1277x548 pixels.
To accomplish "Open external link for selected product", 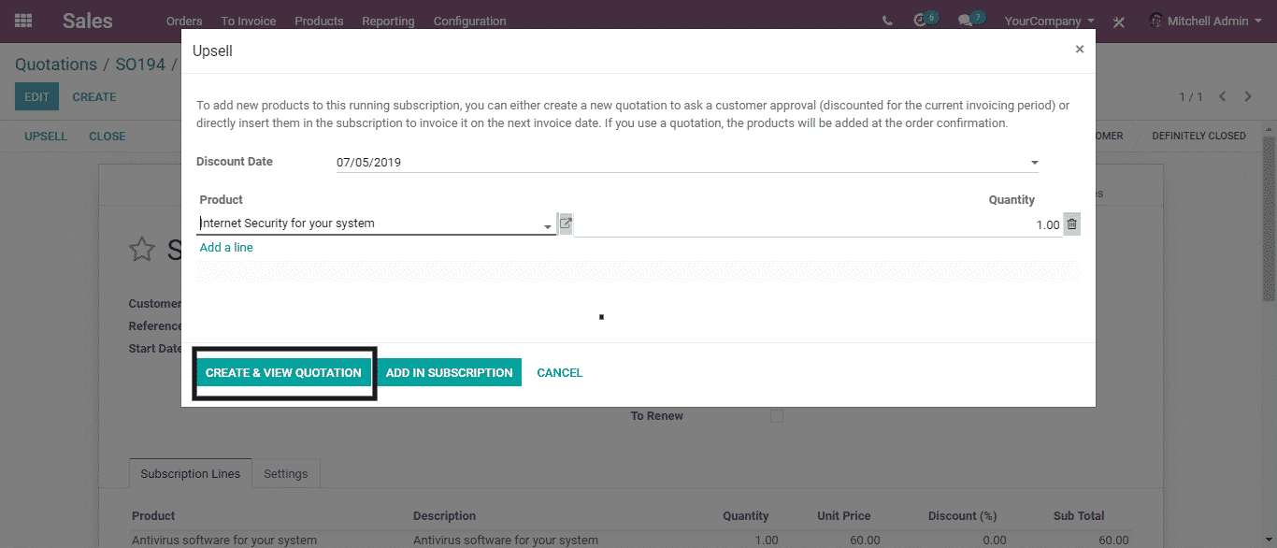I will pos(566,224).
